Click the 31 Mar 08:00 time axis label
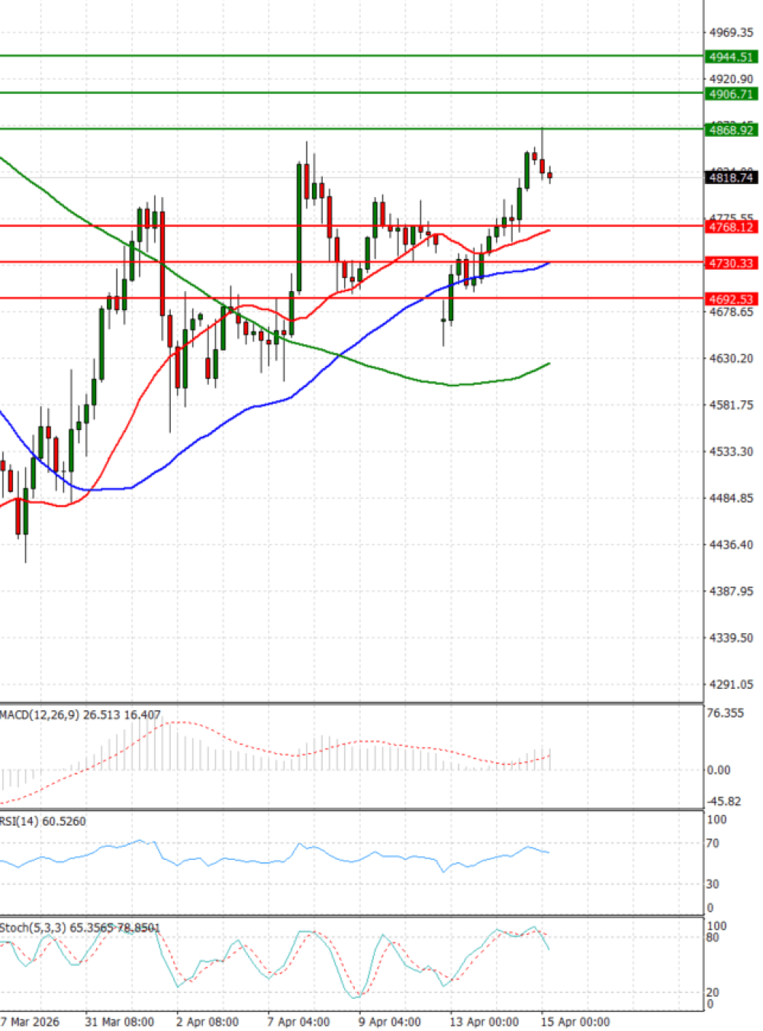Image resolution: width=763 pixels, height=1031 pixels. coord(119,1022)
